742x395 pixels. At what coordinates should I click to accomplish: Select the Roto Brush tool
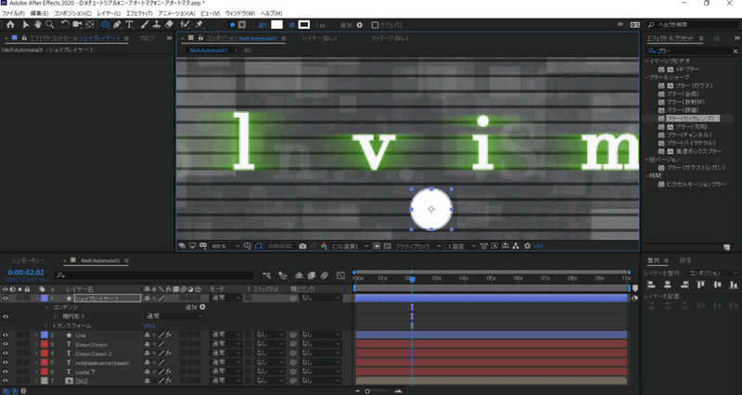pyautogui.click(x=185, y=25)
